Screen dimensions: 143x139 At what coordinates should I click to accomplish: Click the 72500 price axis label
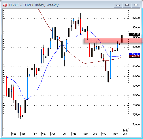tap(136, 115)
